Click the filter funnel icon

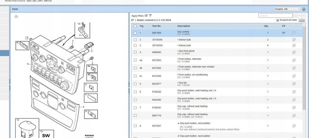click(x=150, y=16)
